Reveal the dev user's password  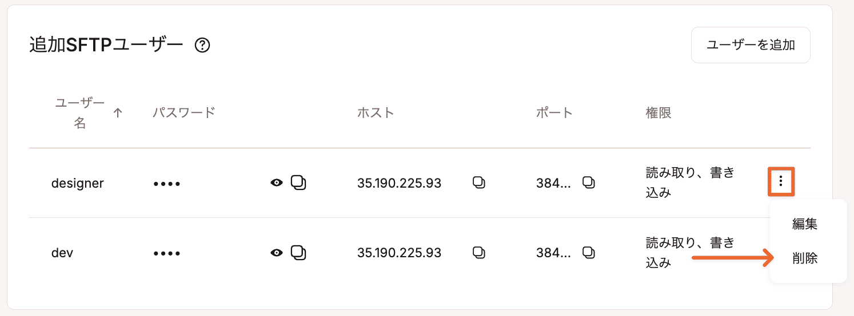[x=277, y=252]
